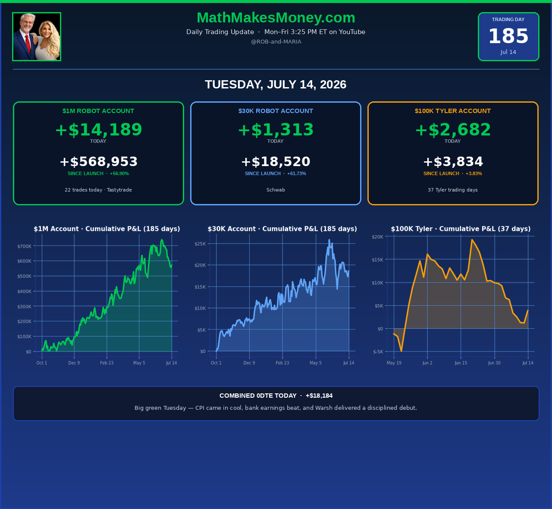Click the $30K Account Cumulative P&L chart title

pyautogui.click(x=282, y=229)
